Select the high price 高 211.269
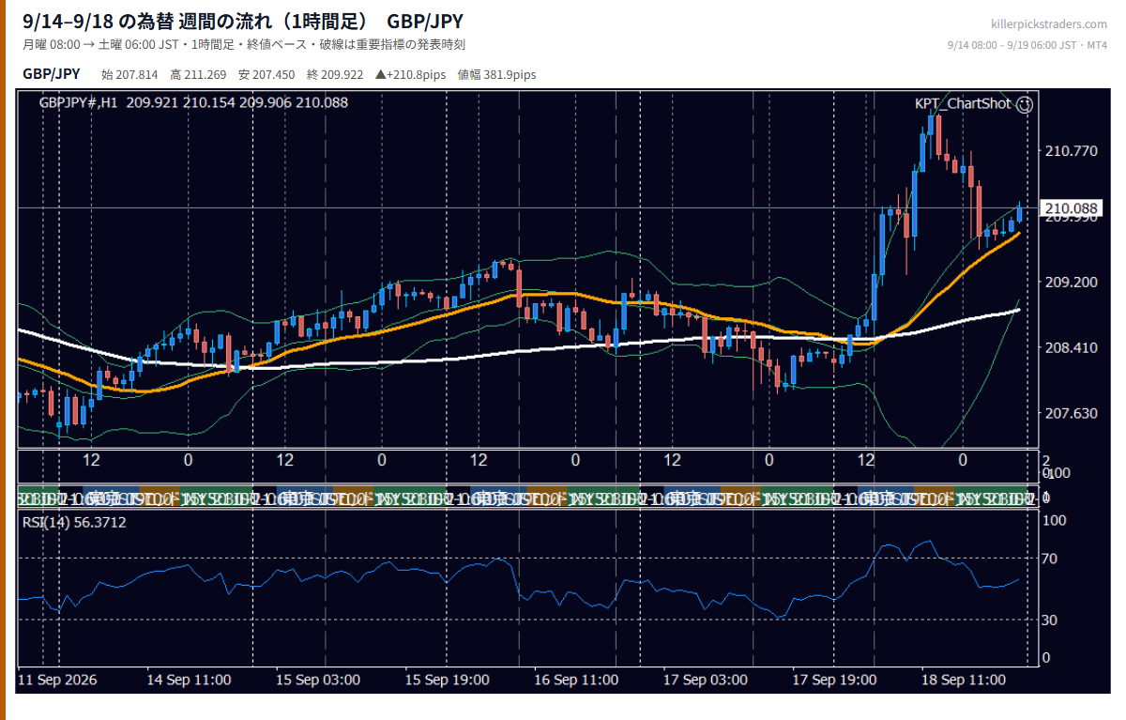Image resolution: width=1126 pixels, height=720 pixels. (198, 75)
